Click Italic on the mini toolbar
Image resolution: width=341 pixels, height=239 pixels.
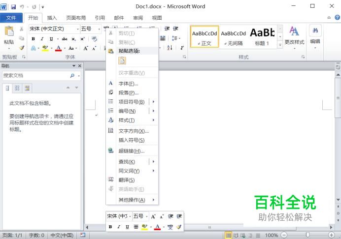tap(119, 227)
